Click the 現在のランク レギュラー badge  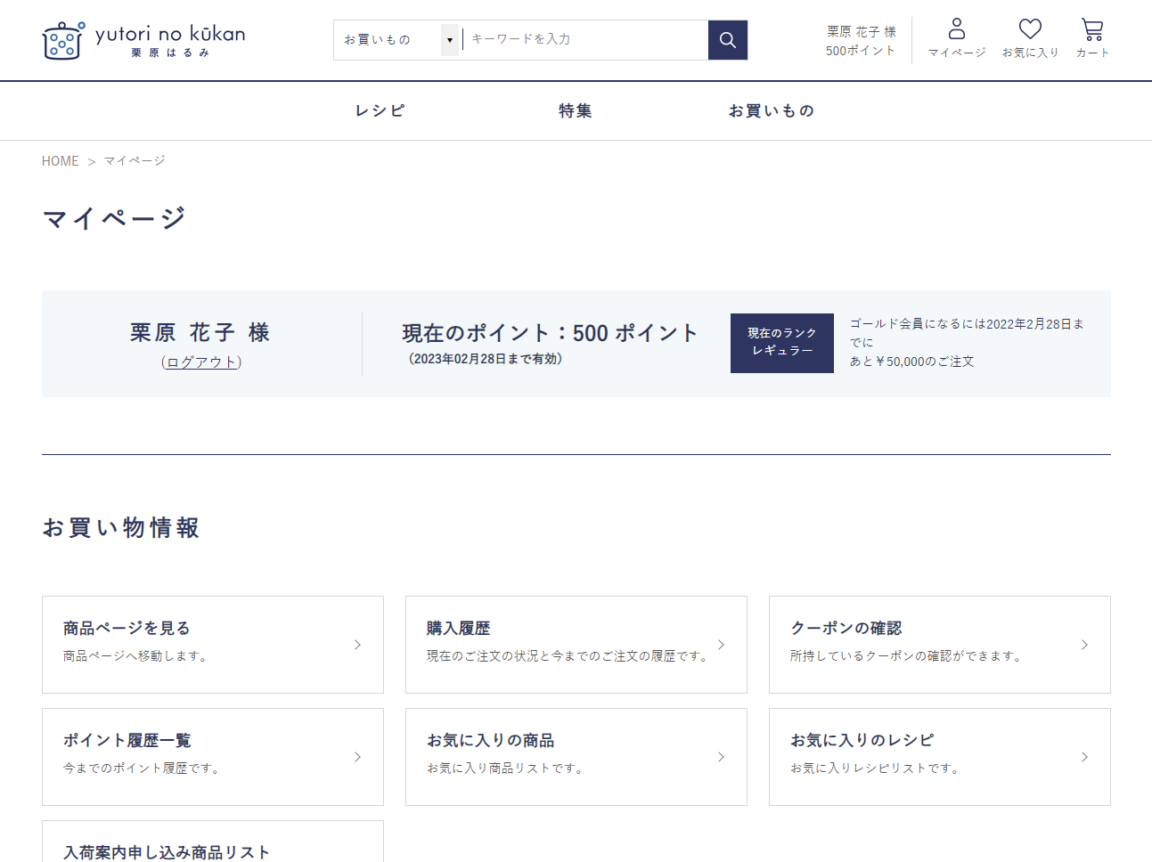coord(782,343)
